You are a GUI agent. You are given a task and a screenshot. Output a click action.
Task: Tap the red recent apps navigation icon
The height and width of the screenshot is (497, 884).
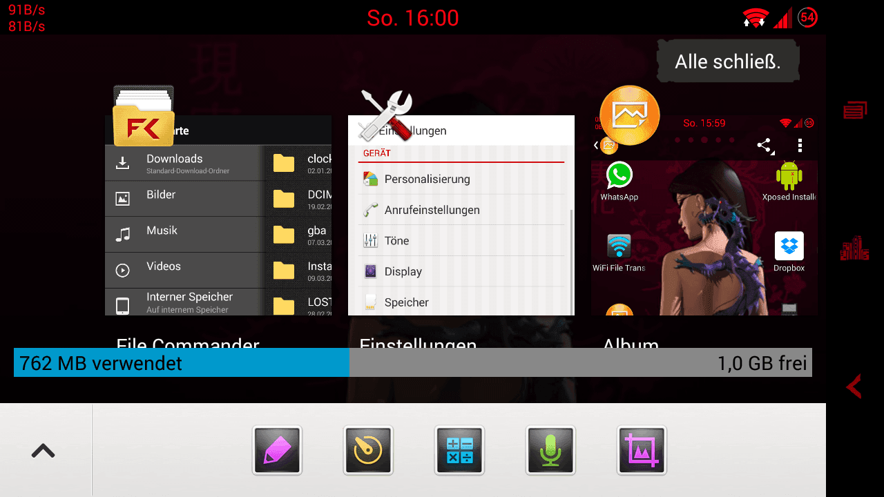point(855,110)
